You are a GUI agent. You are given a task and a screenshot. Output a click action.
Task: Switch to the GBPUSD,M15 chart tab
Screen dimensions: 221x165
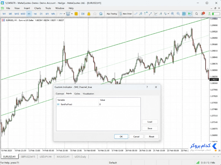coord(28,156)
